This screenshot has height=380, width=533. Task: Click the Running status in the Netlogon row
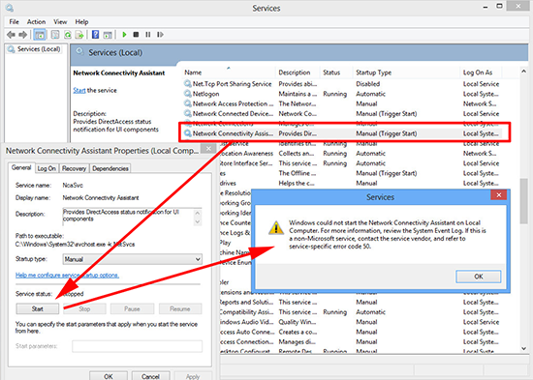335,94
